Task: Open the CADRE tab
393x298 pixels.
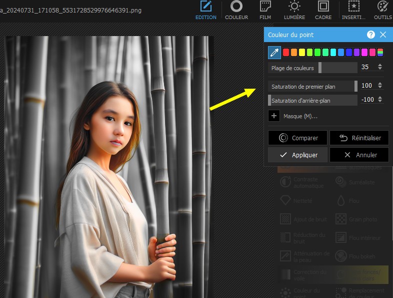Action: pyautogui.click(x=323, y=11)
